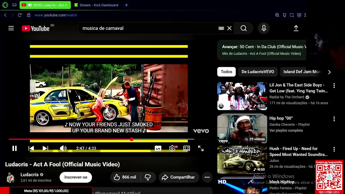Open the Ludacris channel avatar
The width and height of the screenshot is (345, 194).
(11, 178)
